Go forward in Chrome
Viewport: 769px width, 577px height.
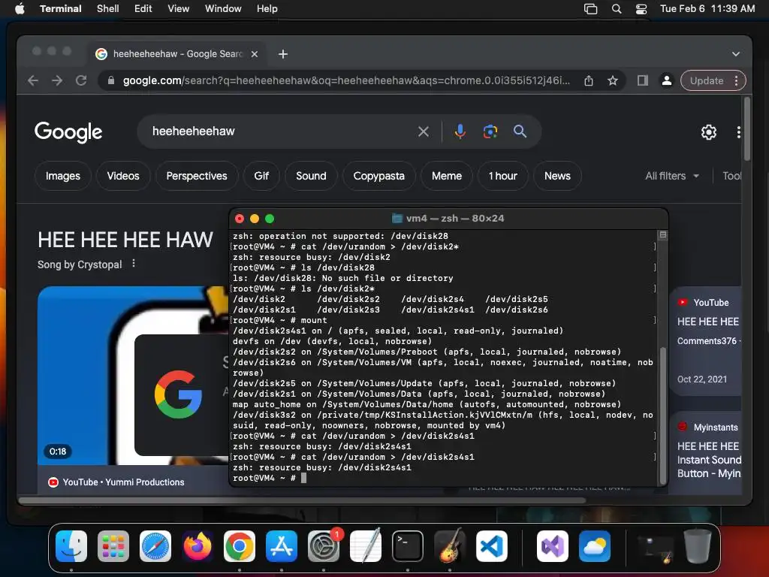coord(57,80)
